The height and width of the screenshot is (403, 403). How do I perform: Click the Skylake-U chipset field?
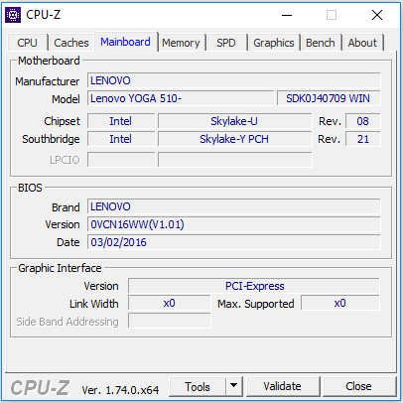click(234, 121)
